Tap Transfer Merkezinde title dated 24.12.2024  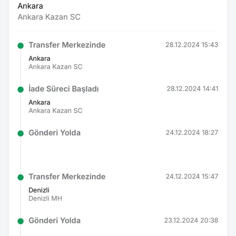pyautogui.click(x=67, y=177)
